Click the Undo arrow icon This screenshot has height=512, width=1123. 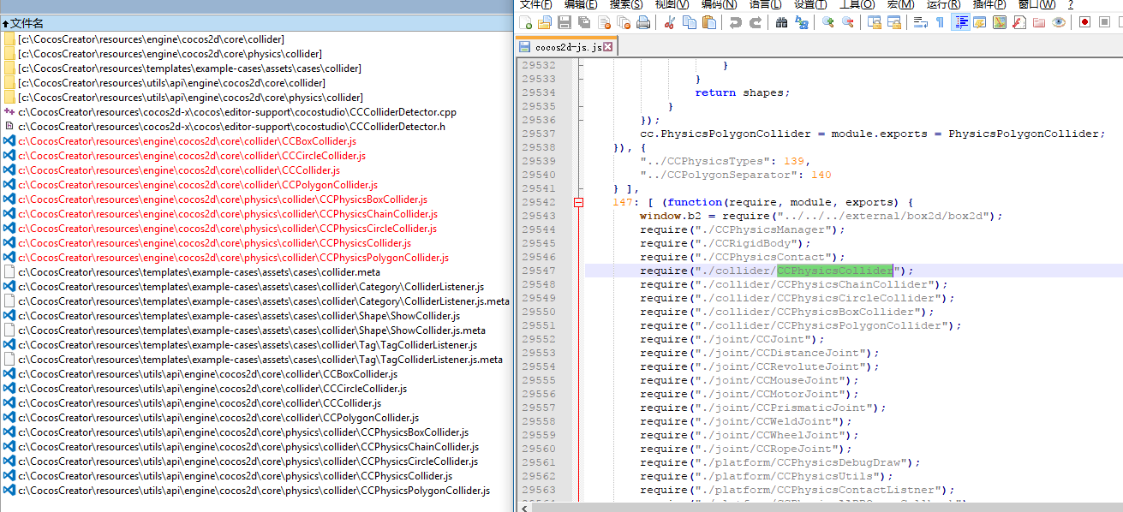pyautogui.click(x=736, y=22)
